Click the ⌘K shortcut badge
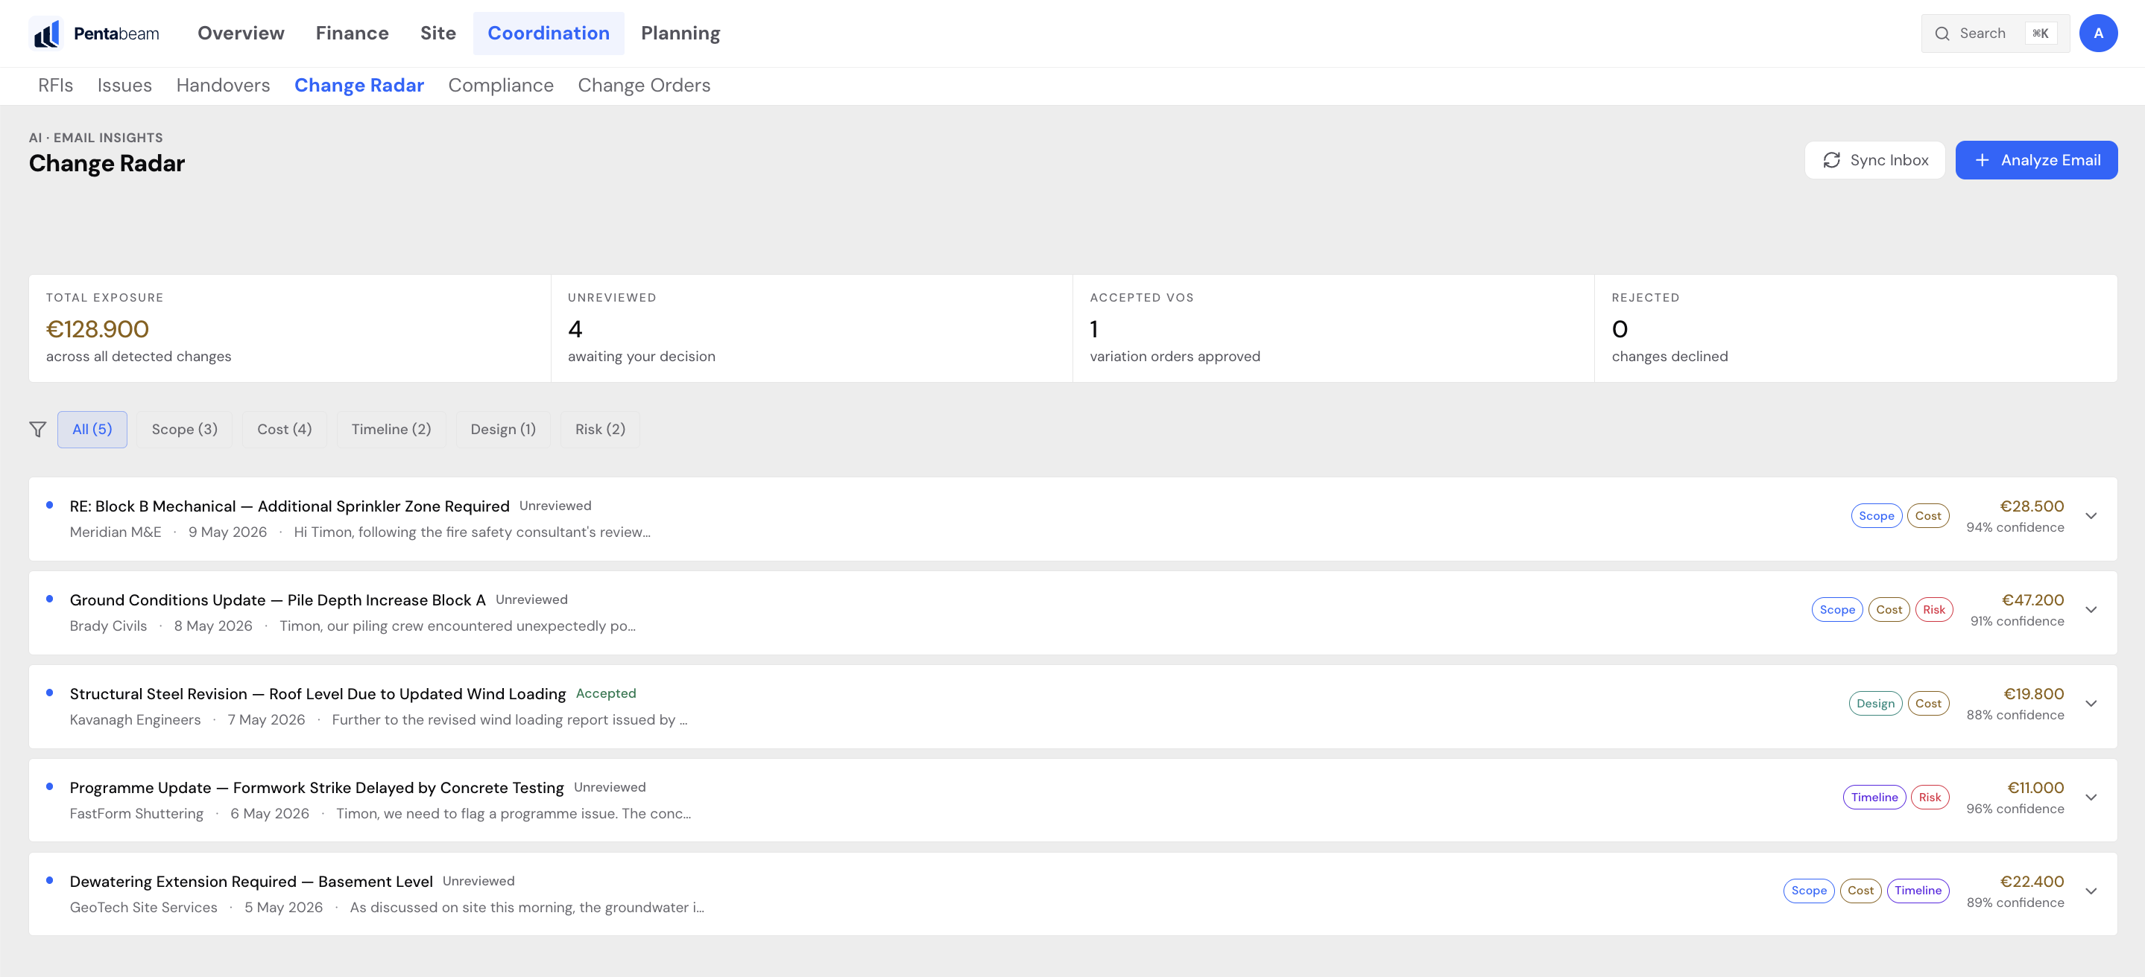This screenshot has width=2145, height=977. coord(2040,34)
